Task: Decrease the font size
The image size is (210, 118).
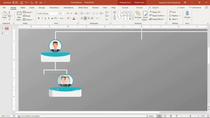Action: point(72,13)
